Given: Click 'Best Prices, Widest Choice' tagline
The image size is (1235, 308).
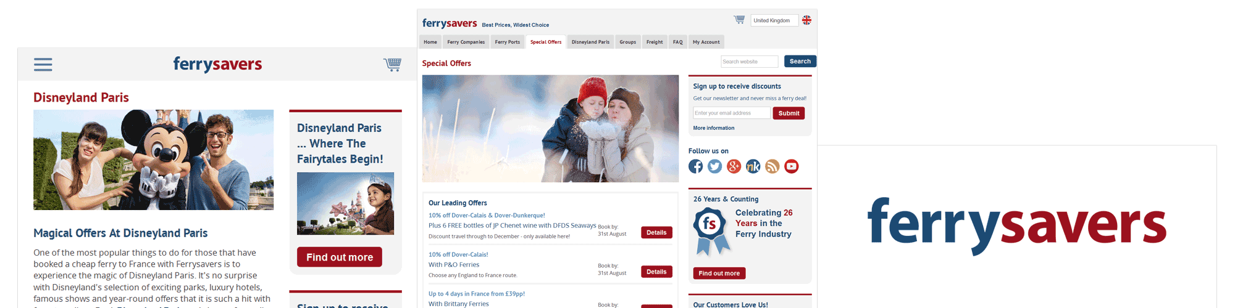Looking at the screenshot, I should click(x=516, y=25).
